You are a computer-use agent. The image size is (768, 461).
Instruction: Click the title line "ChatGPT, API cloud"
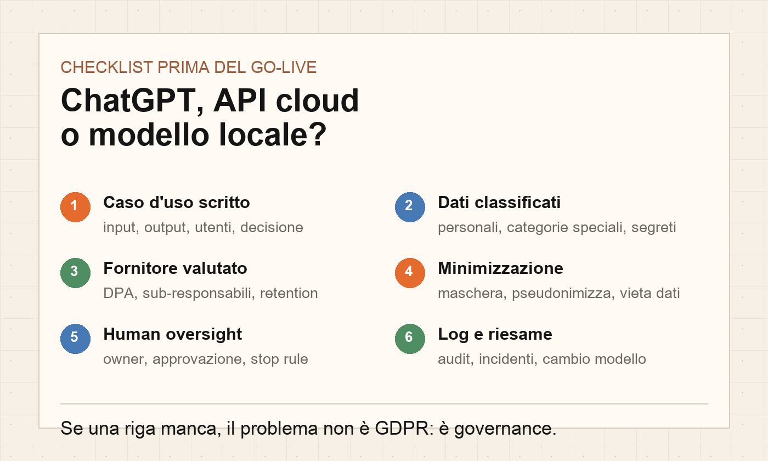point(210,101)
